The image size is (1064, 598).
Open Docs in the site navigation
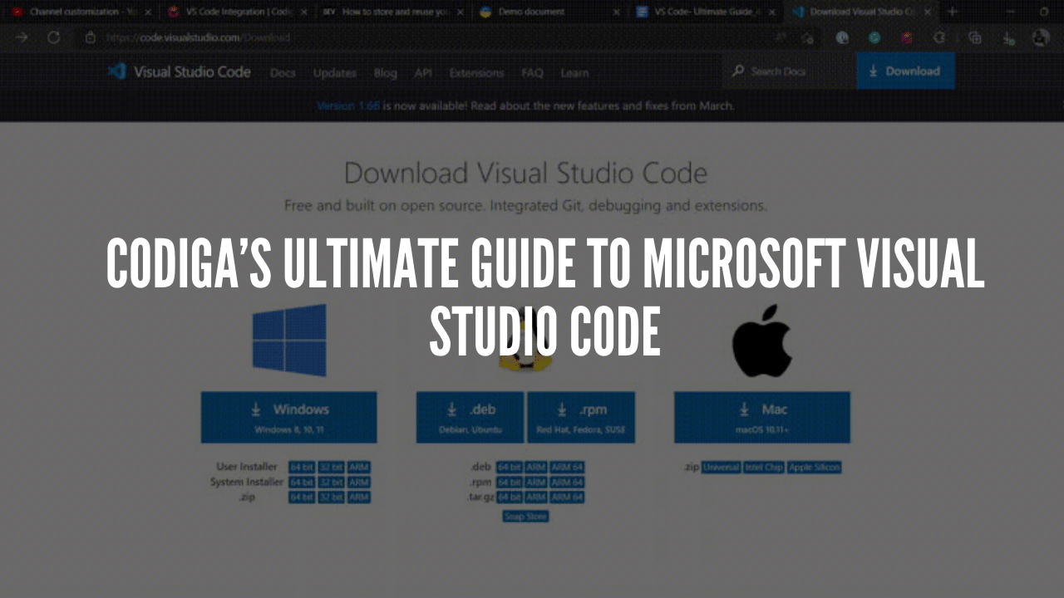[283, 73]
